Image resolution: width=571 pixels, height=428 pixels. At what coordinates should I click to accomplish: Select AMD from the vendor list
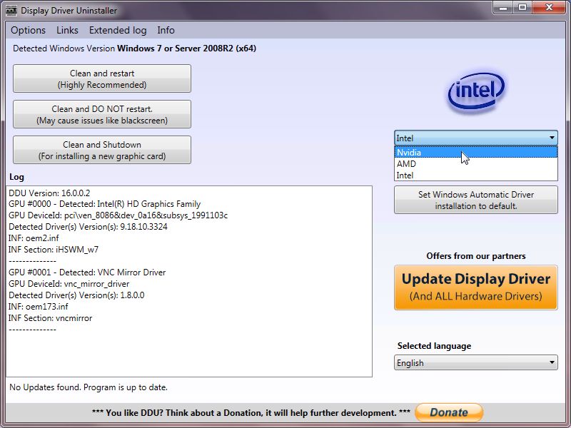pyautogui.click(x=457, y=163)
